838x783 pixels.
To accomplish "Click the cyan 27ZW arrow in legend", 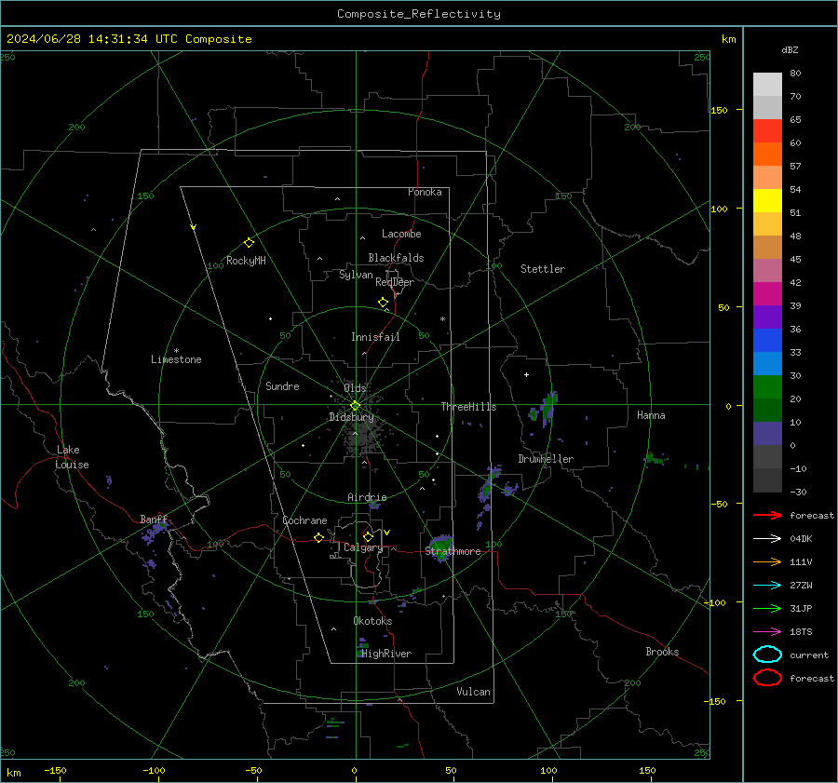I will point(767,586).
